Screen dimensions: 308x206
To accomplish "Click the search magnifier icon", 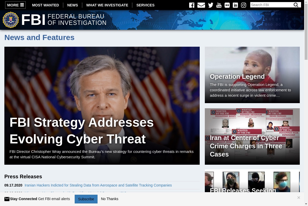I will coord(296,5).
